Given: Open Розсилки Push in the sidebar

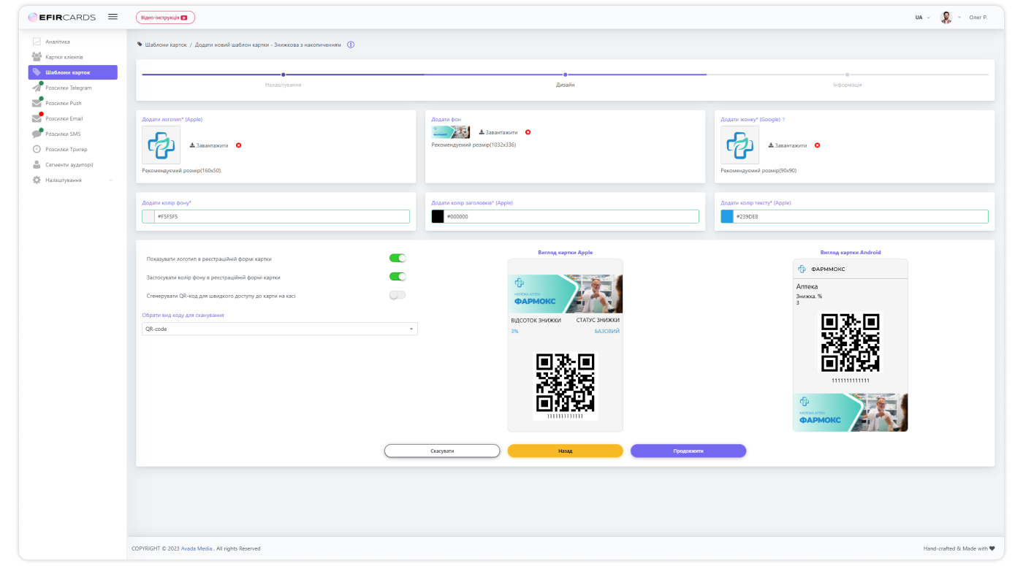Looking at the screenshot, I should click(x=64, y=103).
